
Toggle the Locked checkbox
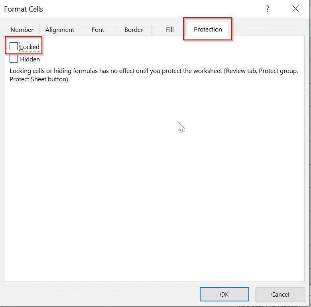(14, 47)
